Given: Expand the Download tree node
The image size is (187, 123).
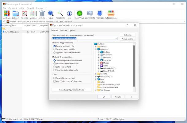Looking at the screenshot, I should point(98,58).
